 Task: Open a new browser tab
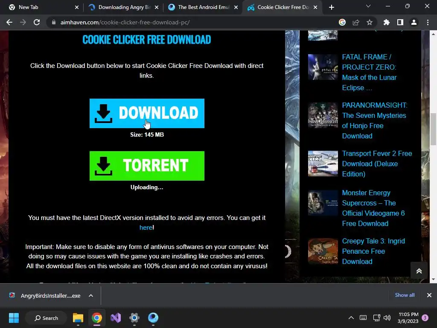click(x=331, y=7)
